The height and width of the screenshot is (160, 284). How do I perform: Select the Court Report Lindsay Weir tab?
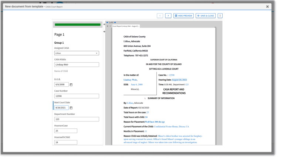click(126, 26)
